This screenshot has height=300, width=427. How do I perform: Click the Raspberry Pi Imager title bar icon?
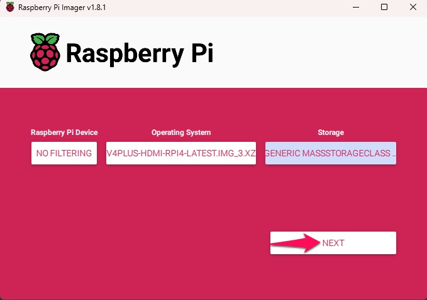coord(10,7)
